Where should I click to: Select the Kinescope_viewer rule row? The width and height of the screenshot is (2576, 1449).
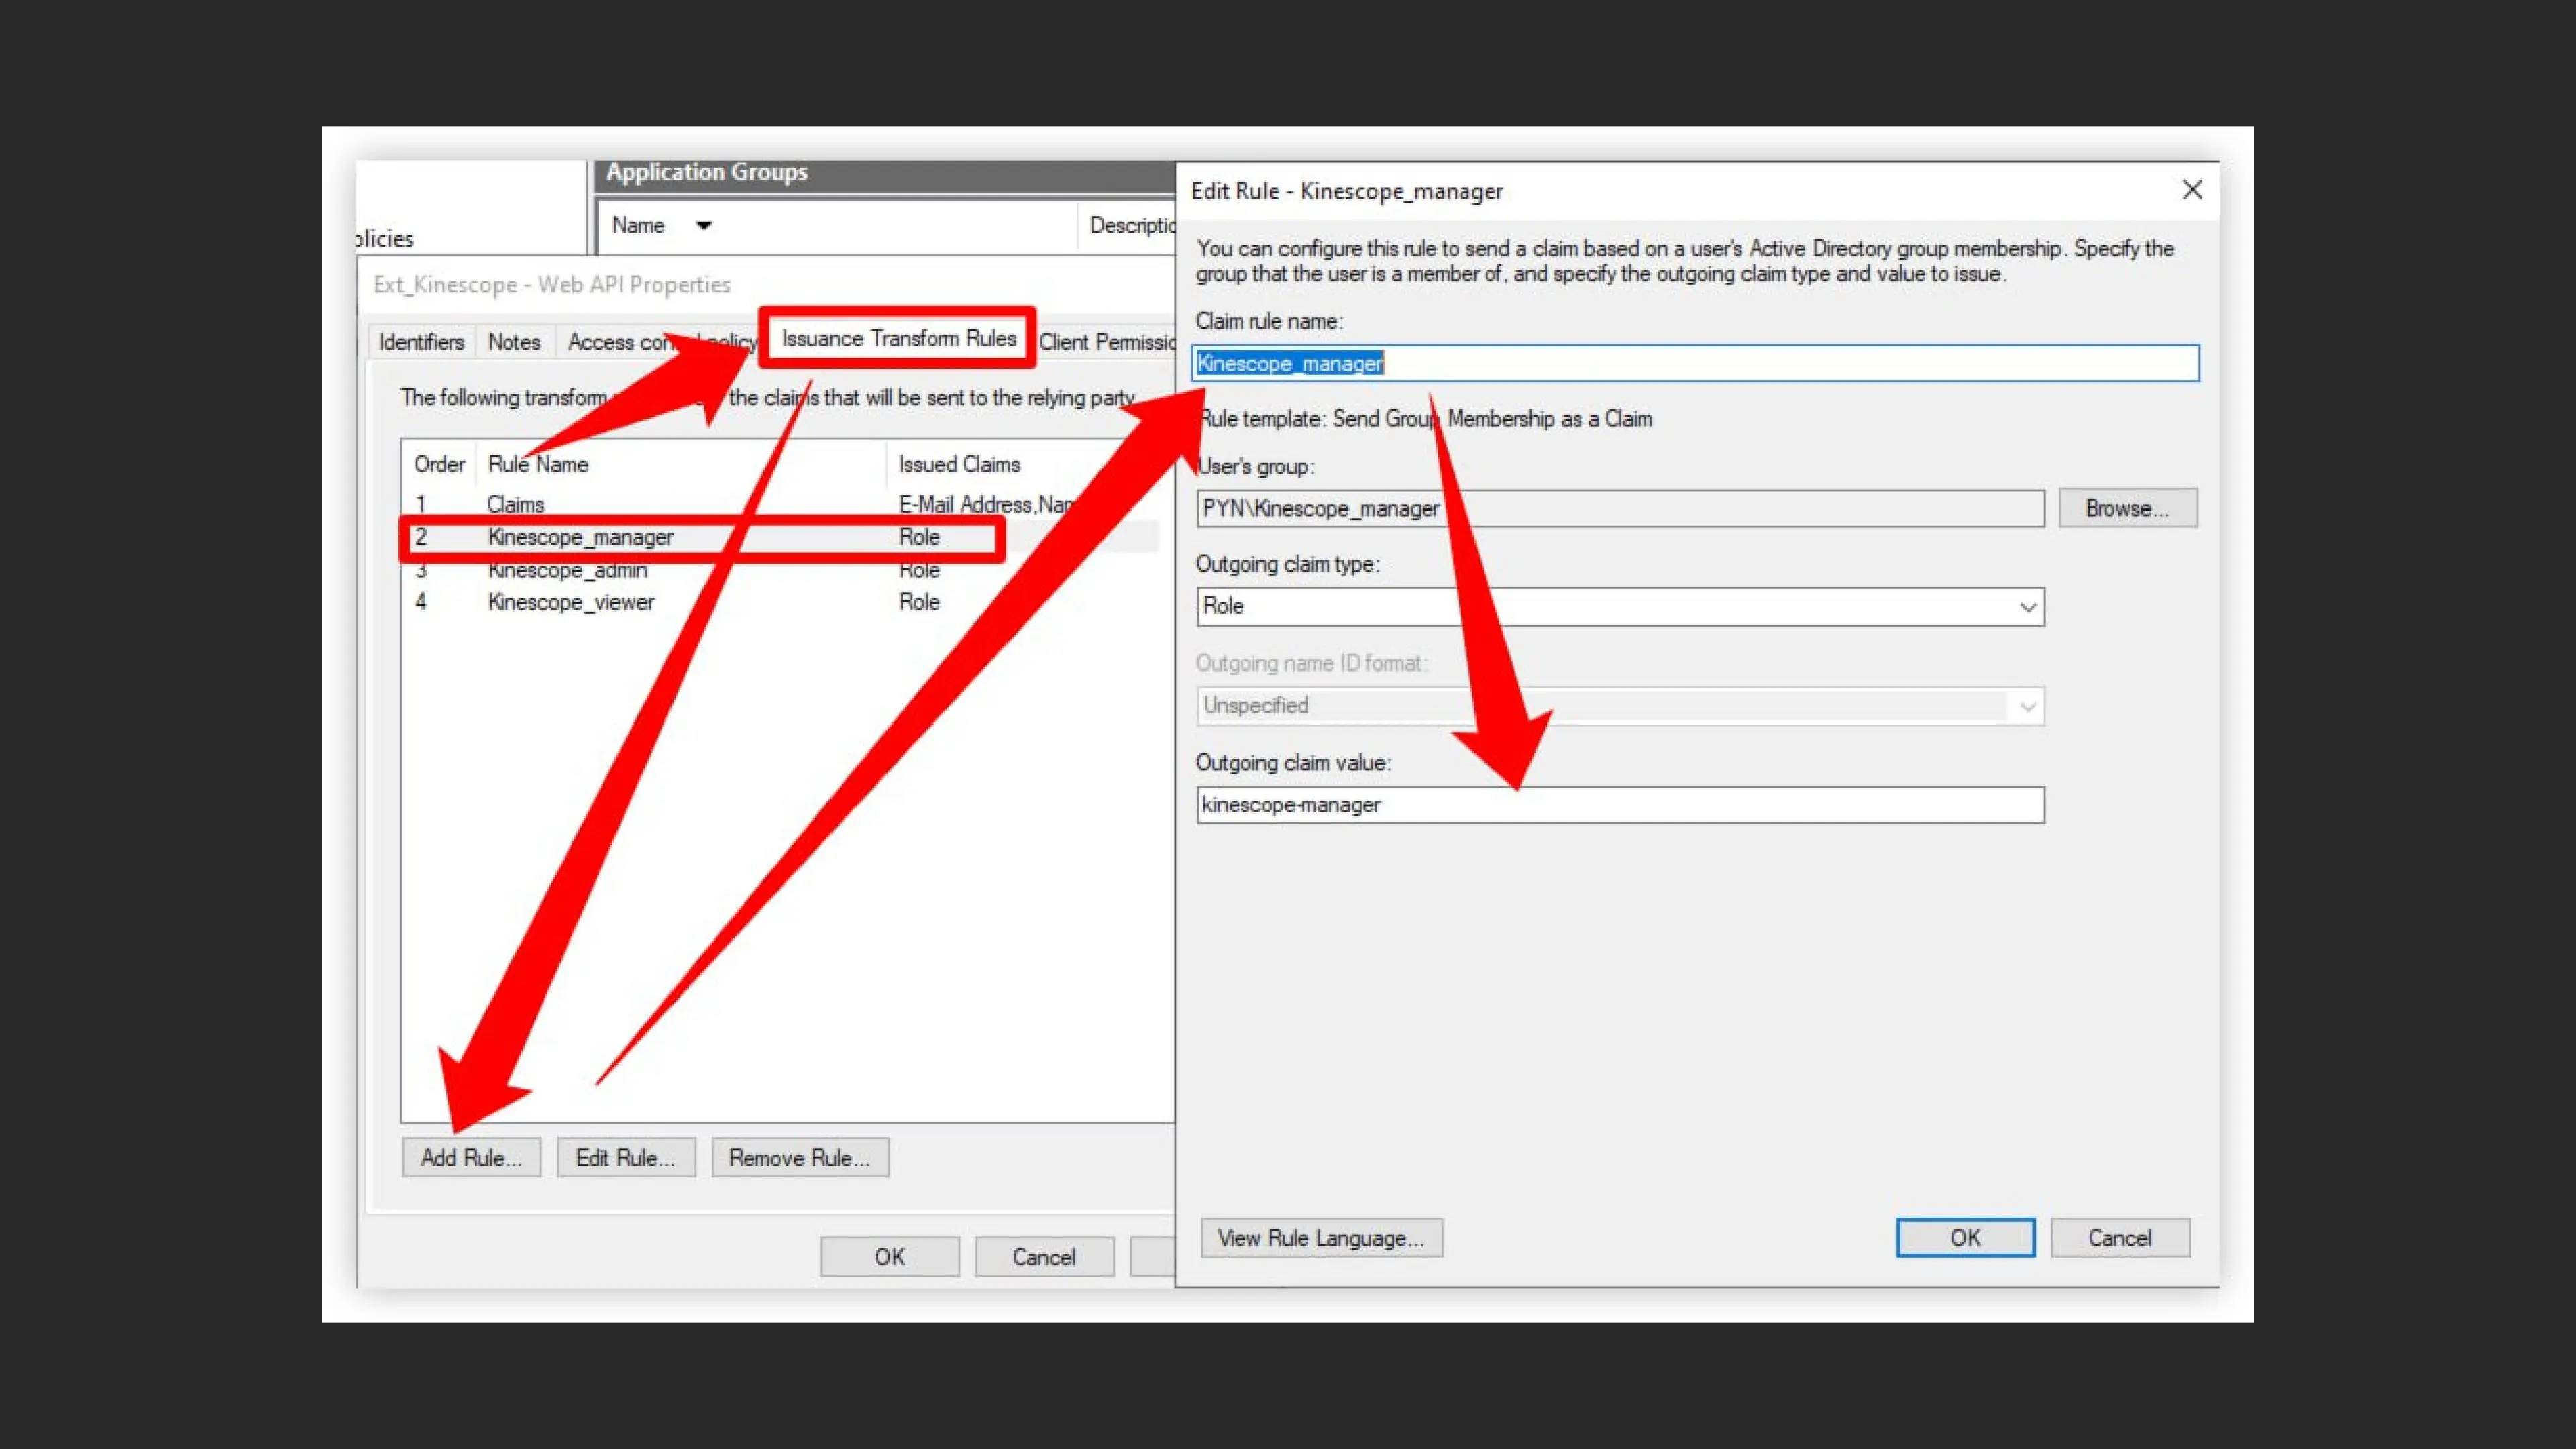[571, 602]
